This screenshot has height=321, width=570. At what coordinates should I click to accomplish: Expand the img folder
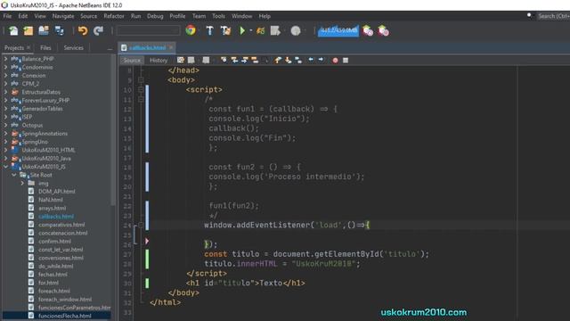tap(22, 183)
